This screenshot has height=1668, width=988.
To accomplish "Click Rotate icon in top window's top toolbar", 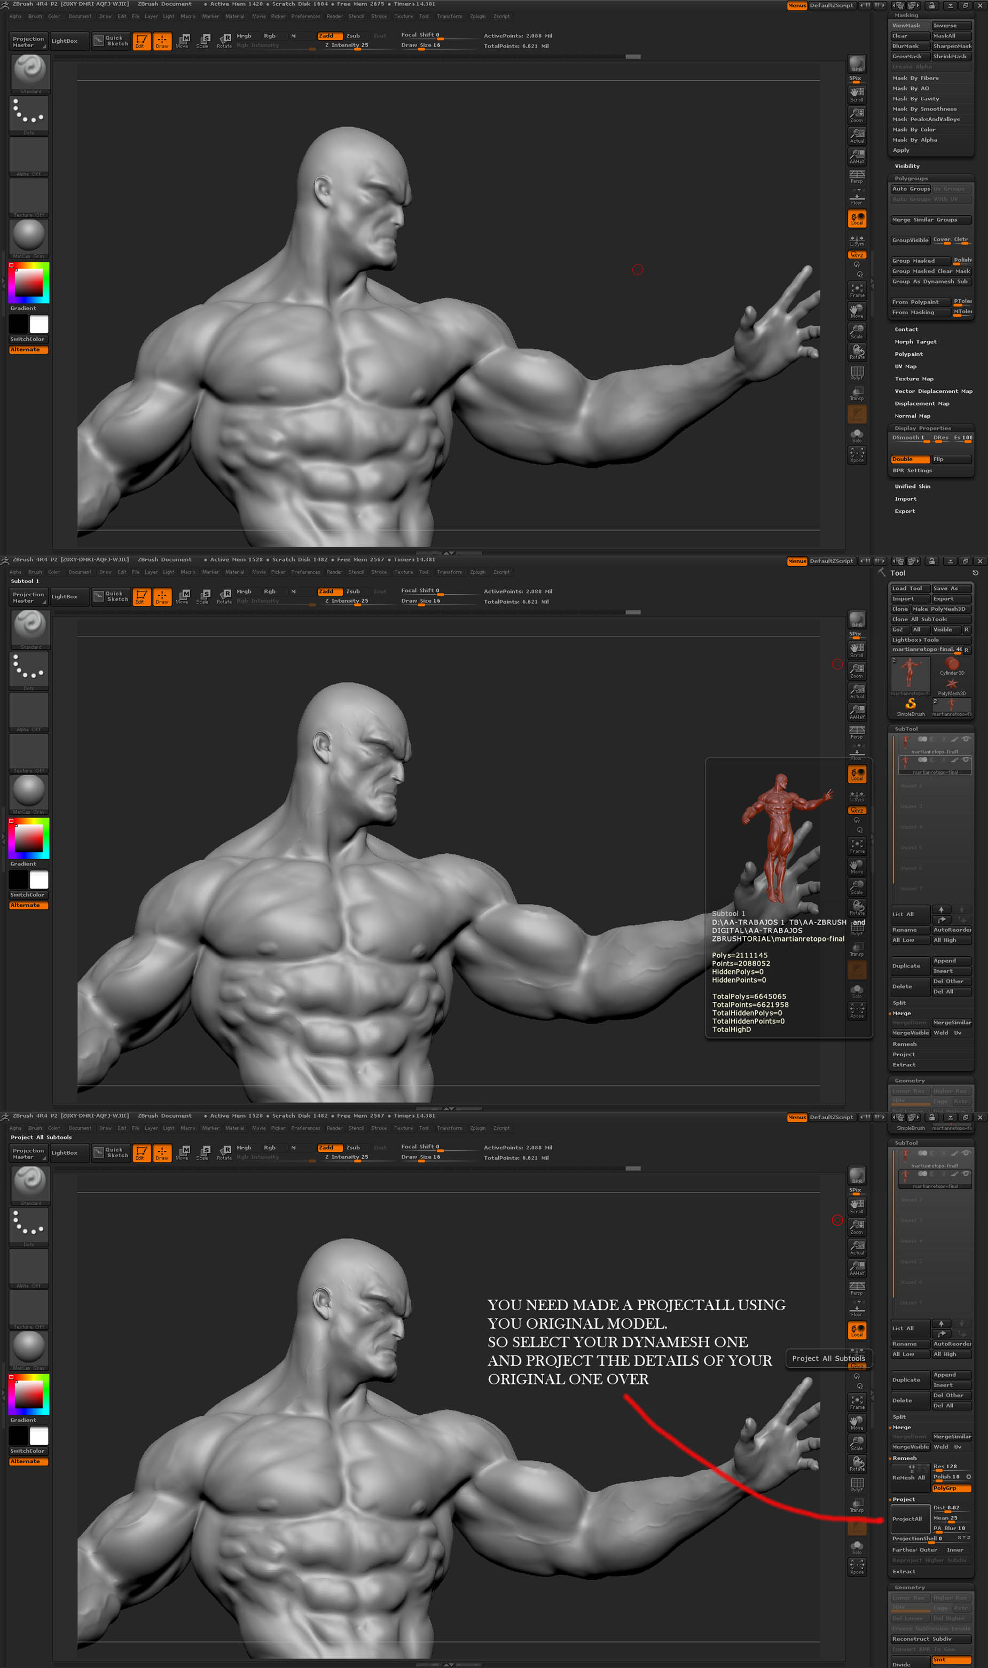I will [x=224, y=41].
